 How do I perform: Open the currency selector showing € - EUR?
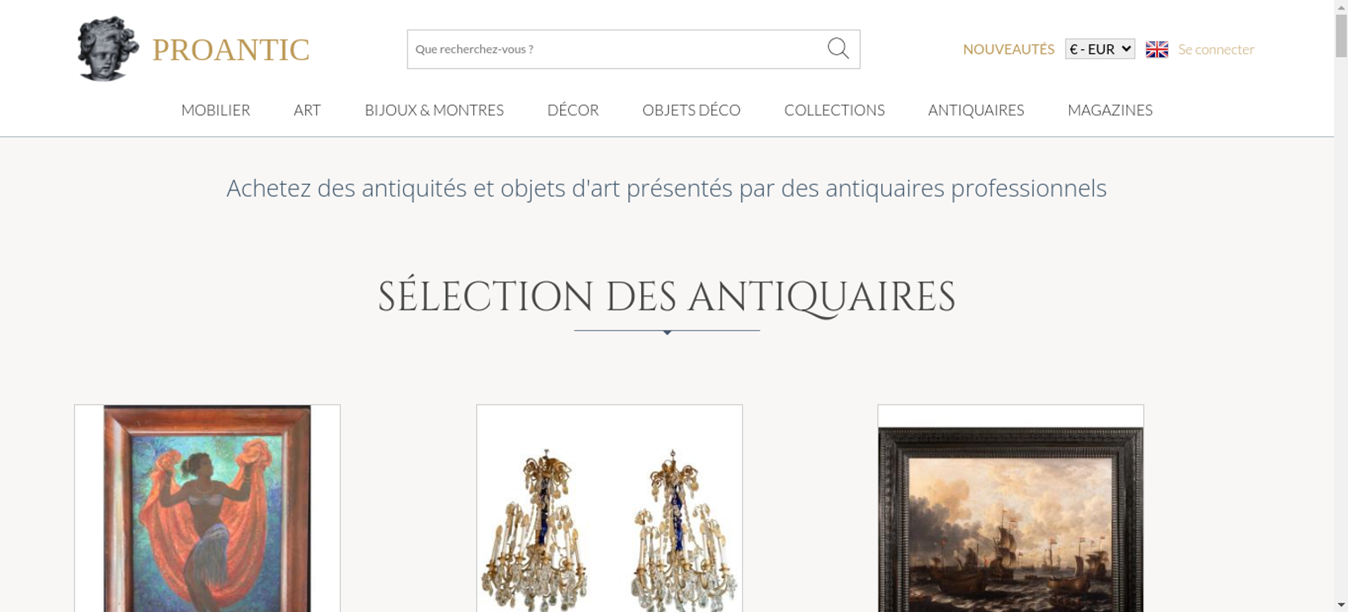tap(1100, 49)
